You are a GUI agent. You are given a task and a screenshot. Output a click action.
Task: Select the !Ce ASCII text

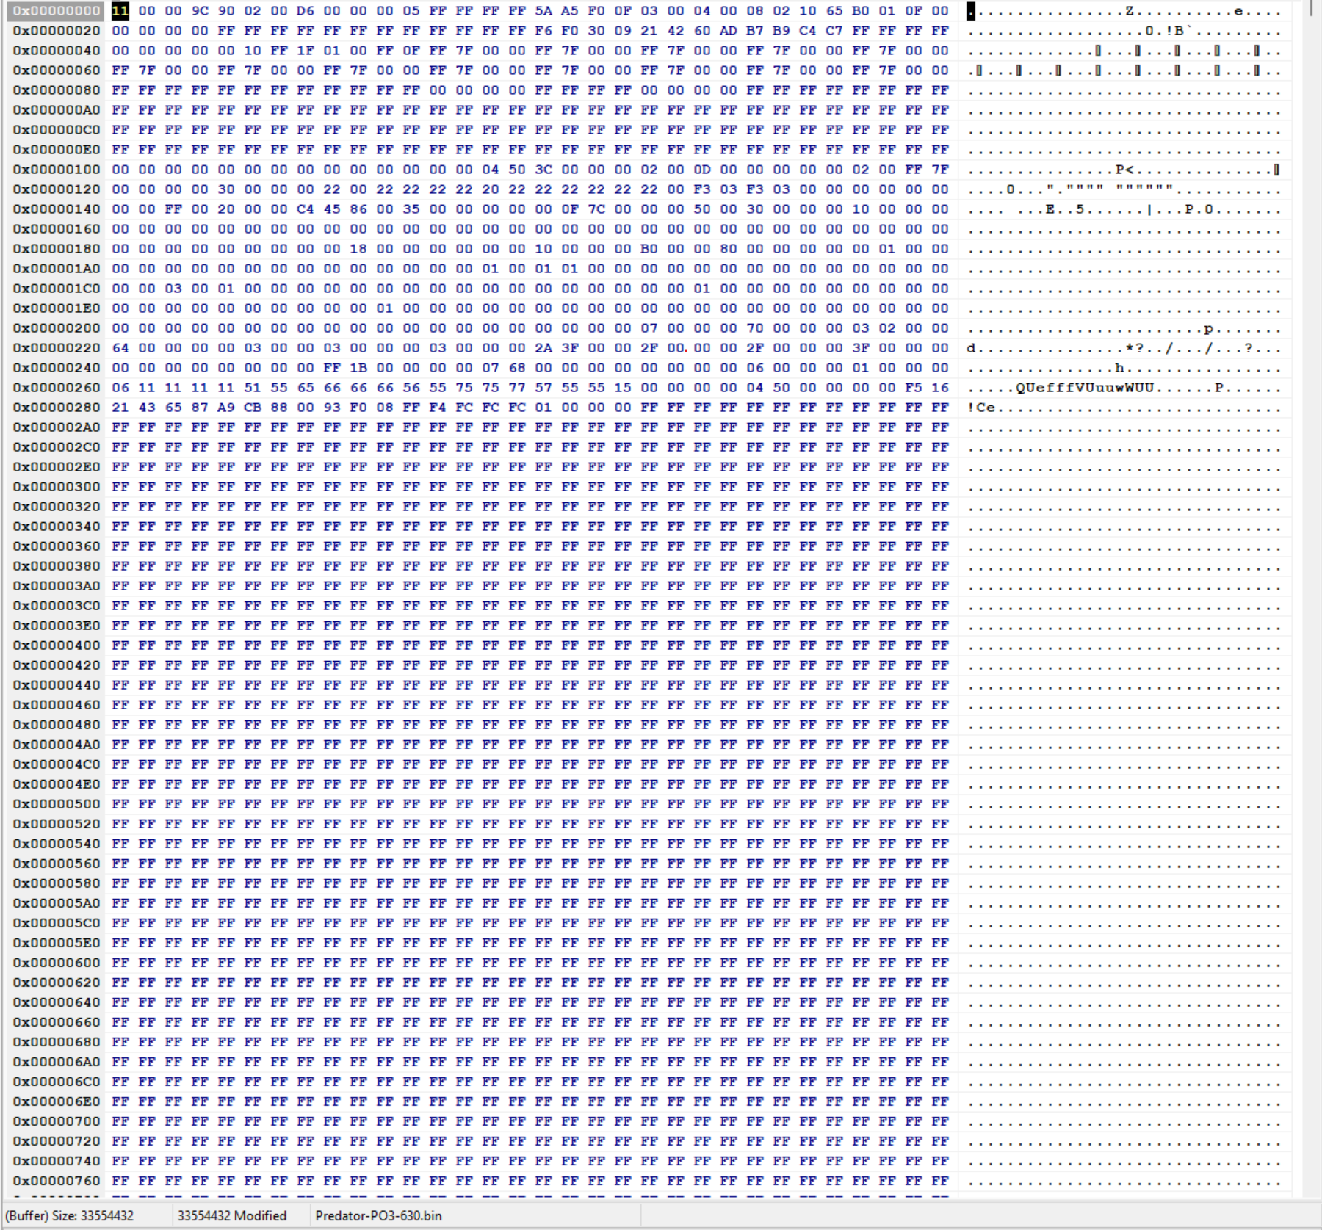981,408
